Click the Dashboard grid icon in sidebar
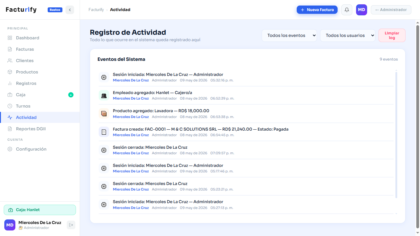The height and width of the screenshot is (236, 420). pos(10,38)
